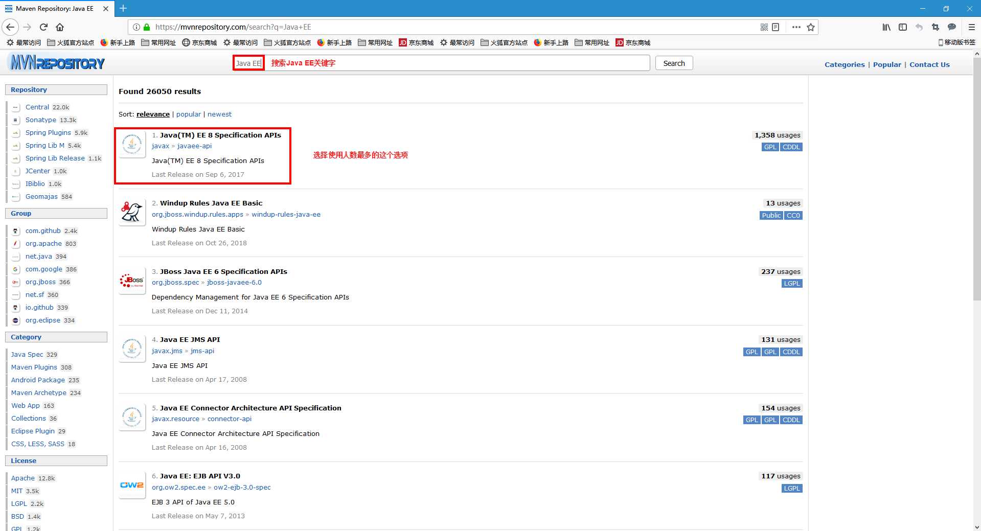Sort results by relevance
The width and height of the screenshot is (981, 531).
[x=153, y=114]
